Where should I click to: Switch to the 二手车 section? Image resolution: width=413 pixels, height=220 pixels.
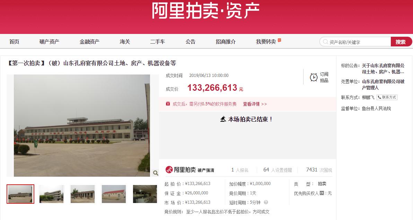click(158, 41)
